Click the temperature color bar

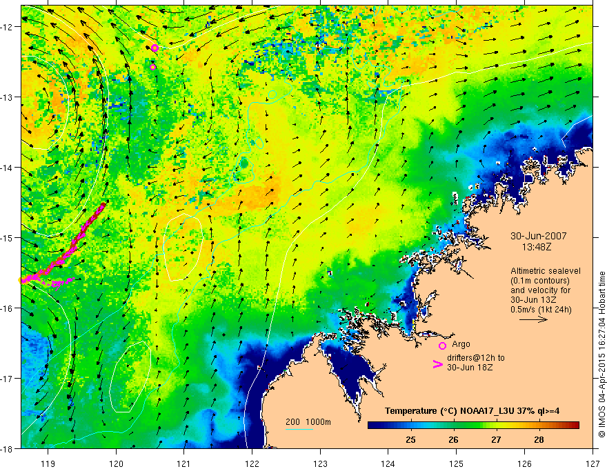[473, 425]
